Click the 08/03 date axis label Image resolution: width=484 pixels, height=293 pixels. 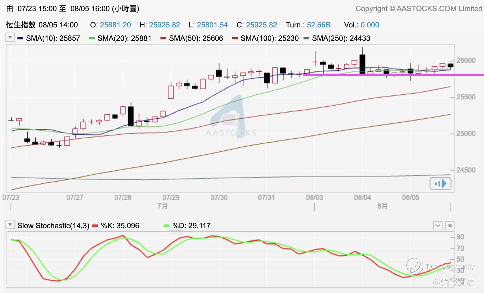[x=314, y=197]
